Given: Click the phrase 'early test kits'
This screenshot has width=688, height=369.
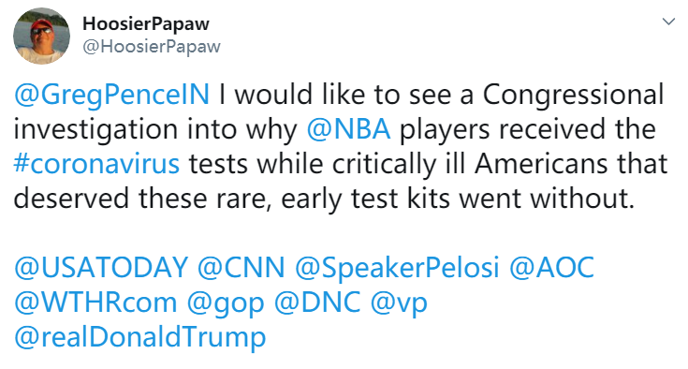Looking at the screenshot, I should [x=365, y=199].
